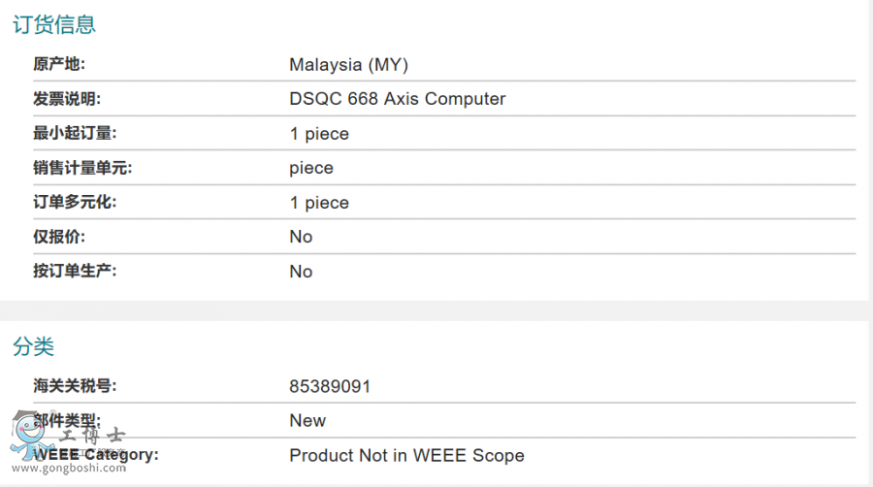Select the 发票说明 label
This screenshot has height=487, width=873.
pyautogui.click(x=67, y=99)
